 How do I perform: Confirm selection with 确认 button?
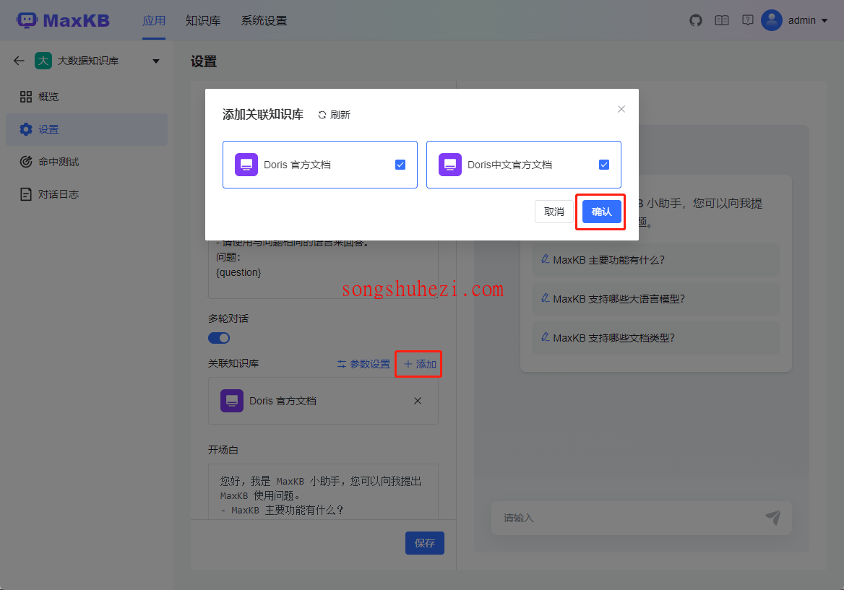tap(602, 212)
